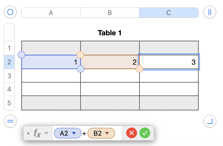Open the A2 reference dropdown arrow
The height and width of the screenshot is (146, 223).
[x=74, y=133]
